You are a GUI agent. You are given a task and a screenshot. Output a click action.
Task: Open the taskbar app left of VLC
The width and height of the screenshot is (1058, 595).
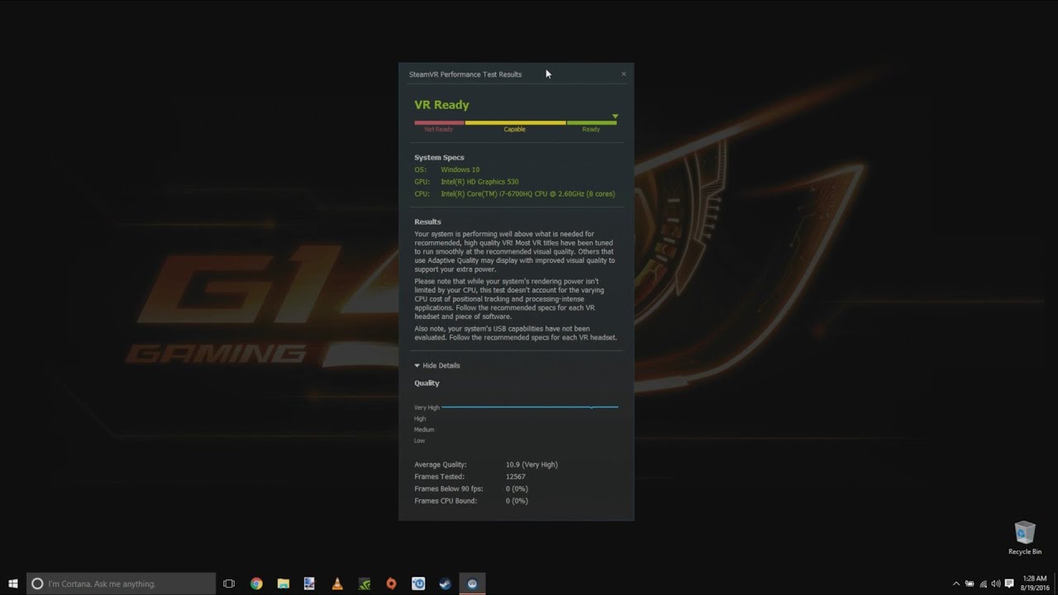[x=310, y=583]
